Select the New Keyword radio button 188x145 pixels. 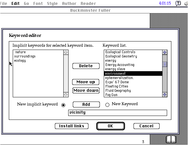point(107,105)
